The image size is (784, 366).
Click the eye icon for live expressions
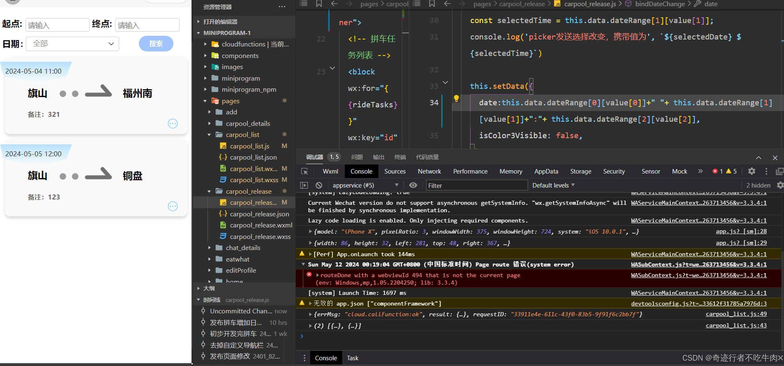(x=413, y=185)
